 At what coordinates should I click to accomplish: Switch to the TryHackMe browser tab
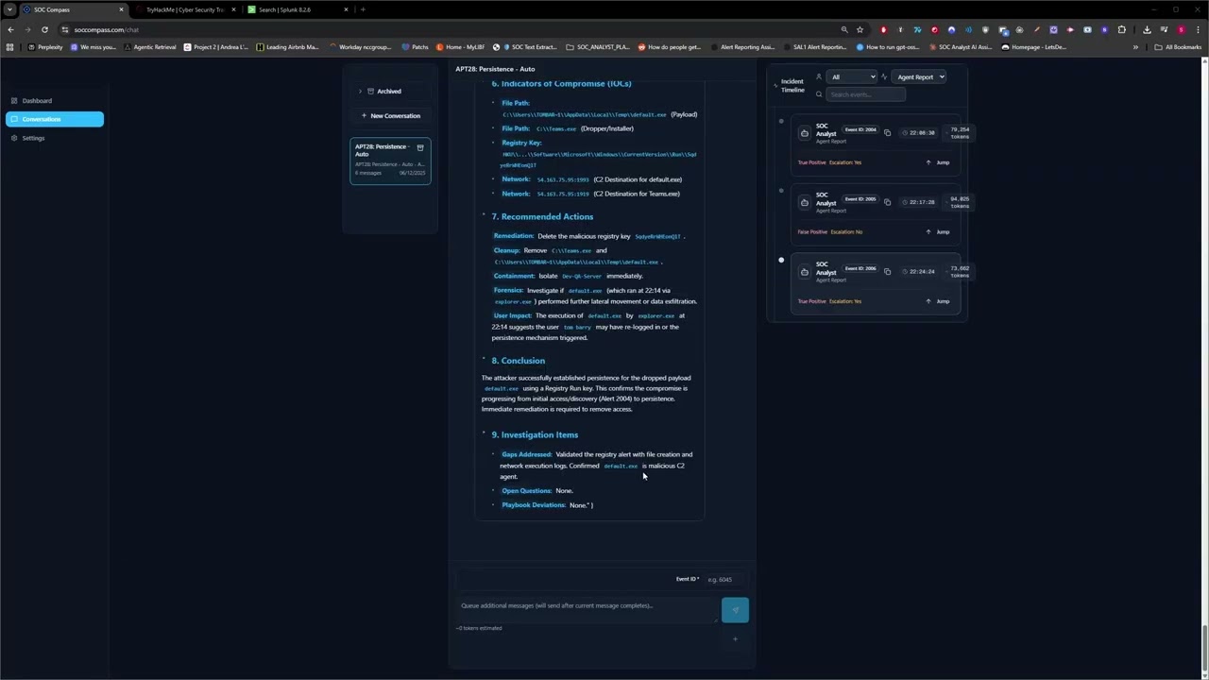coord(185,9)
